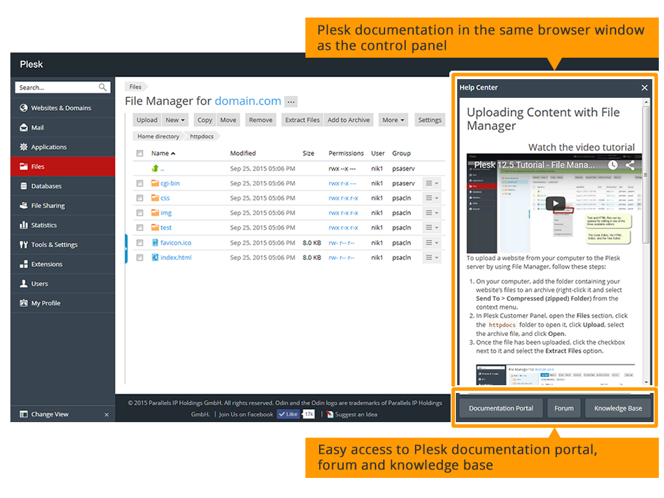Close the Help Center panel
This screenshot has height=498, width=664.
coord(645,88)
